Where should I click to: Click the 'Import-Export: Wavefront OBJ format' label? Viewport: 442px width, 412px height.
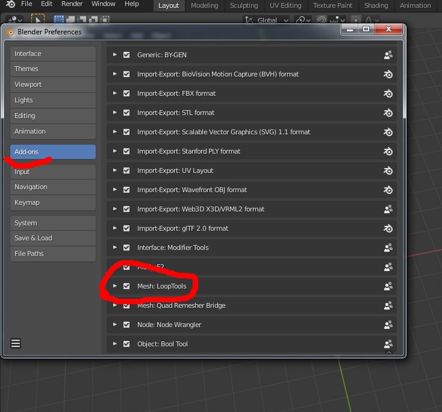tap(192, 190)
